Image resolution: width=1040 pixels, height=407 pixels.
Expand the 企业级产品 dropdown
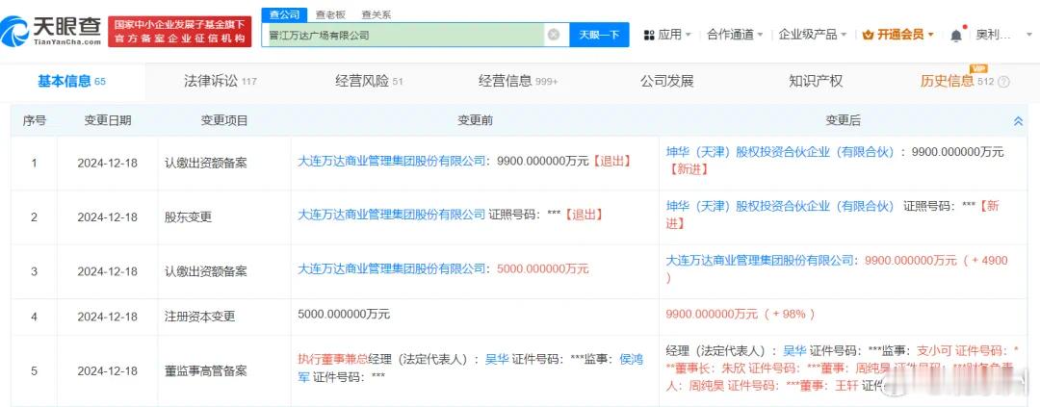[x=813, y=35]
